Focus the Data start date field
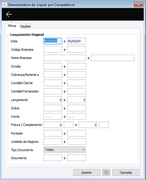 coord(53,41)
